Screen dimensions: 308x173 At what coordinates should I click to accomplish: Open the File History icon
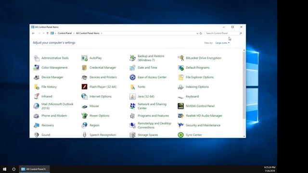click(x=37, y=87)
